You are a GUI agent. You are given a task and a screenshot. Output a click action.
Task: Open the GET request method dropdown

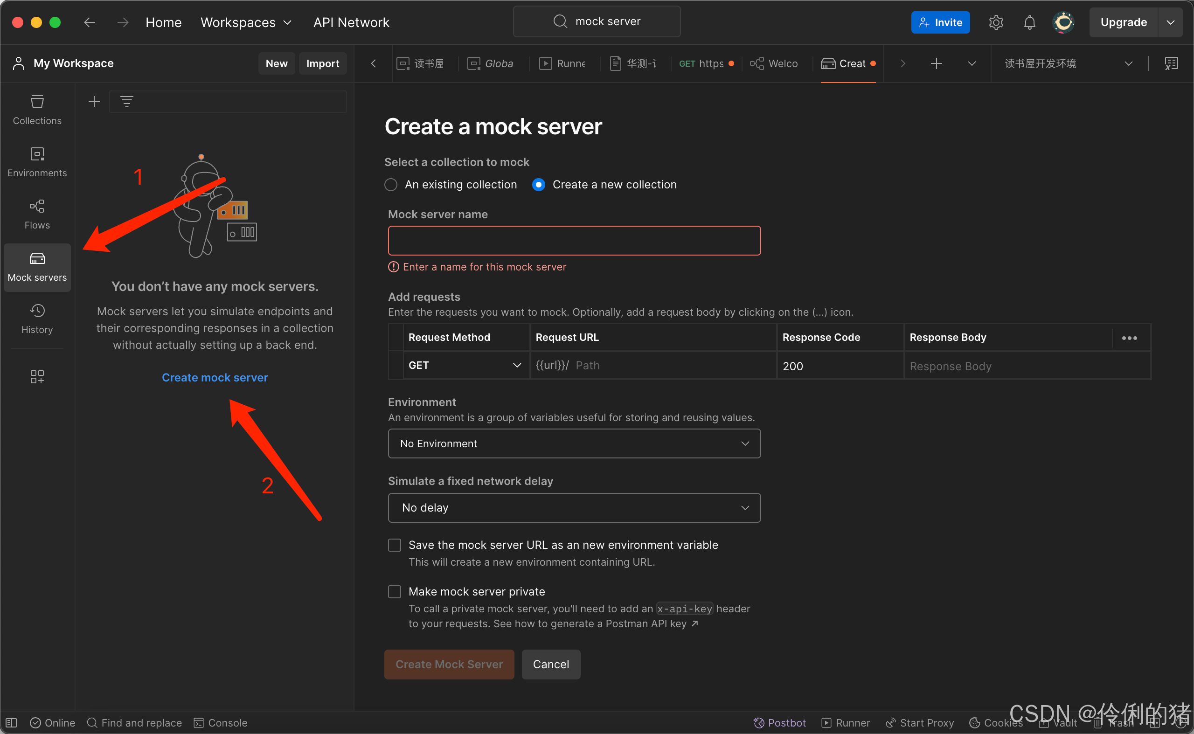465,365
